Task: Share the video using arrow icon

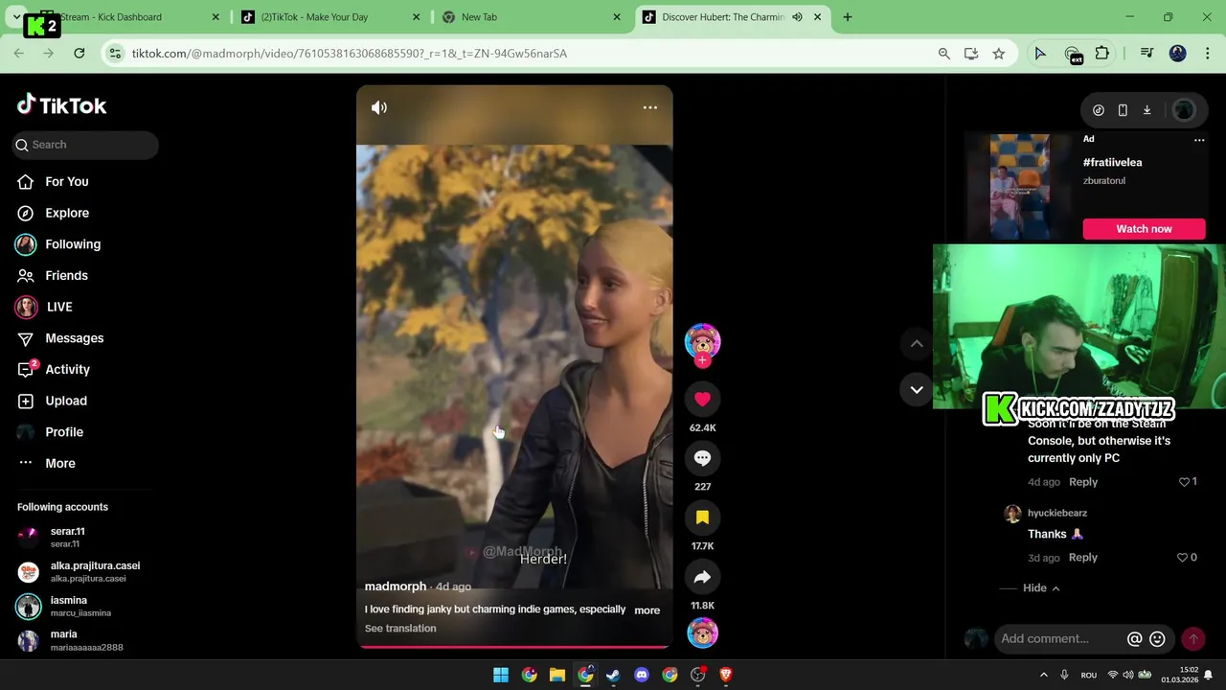Action: [702, 577]
